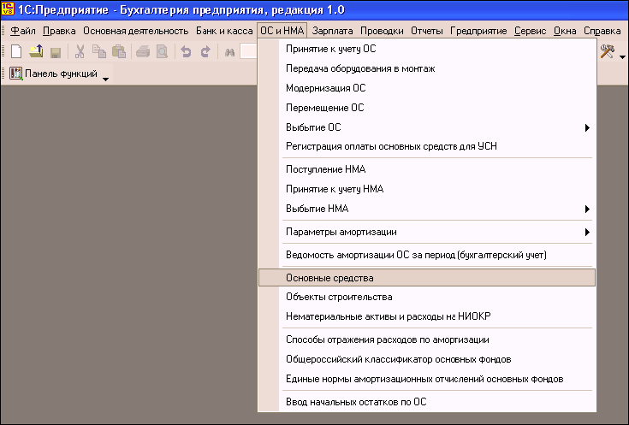The width and height of the screenshot is (629, 425).
Task: Click the Paste clipboard icon
Action: pos(119,52)
